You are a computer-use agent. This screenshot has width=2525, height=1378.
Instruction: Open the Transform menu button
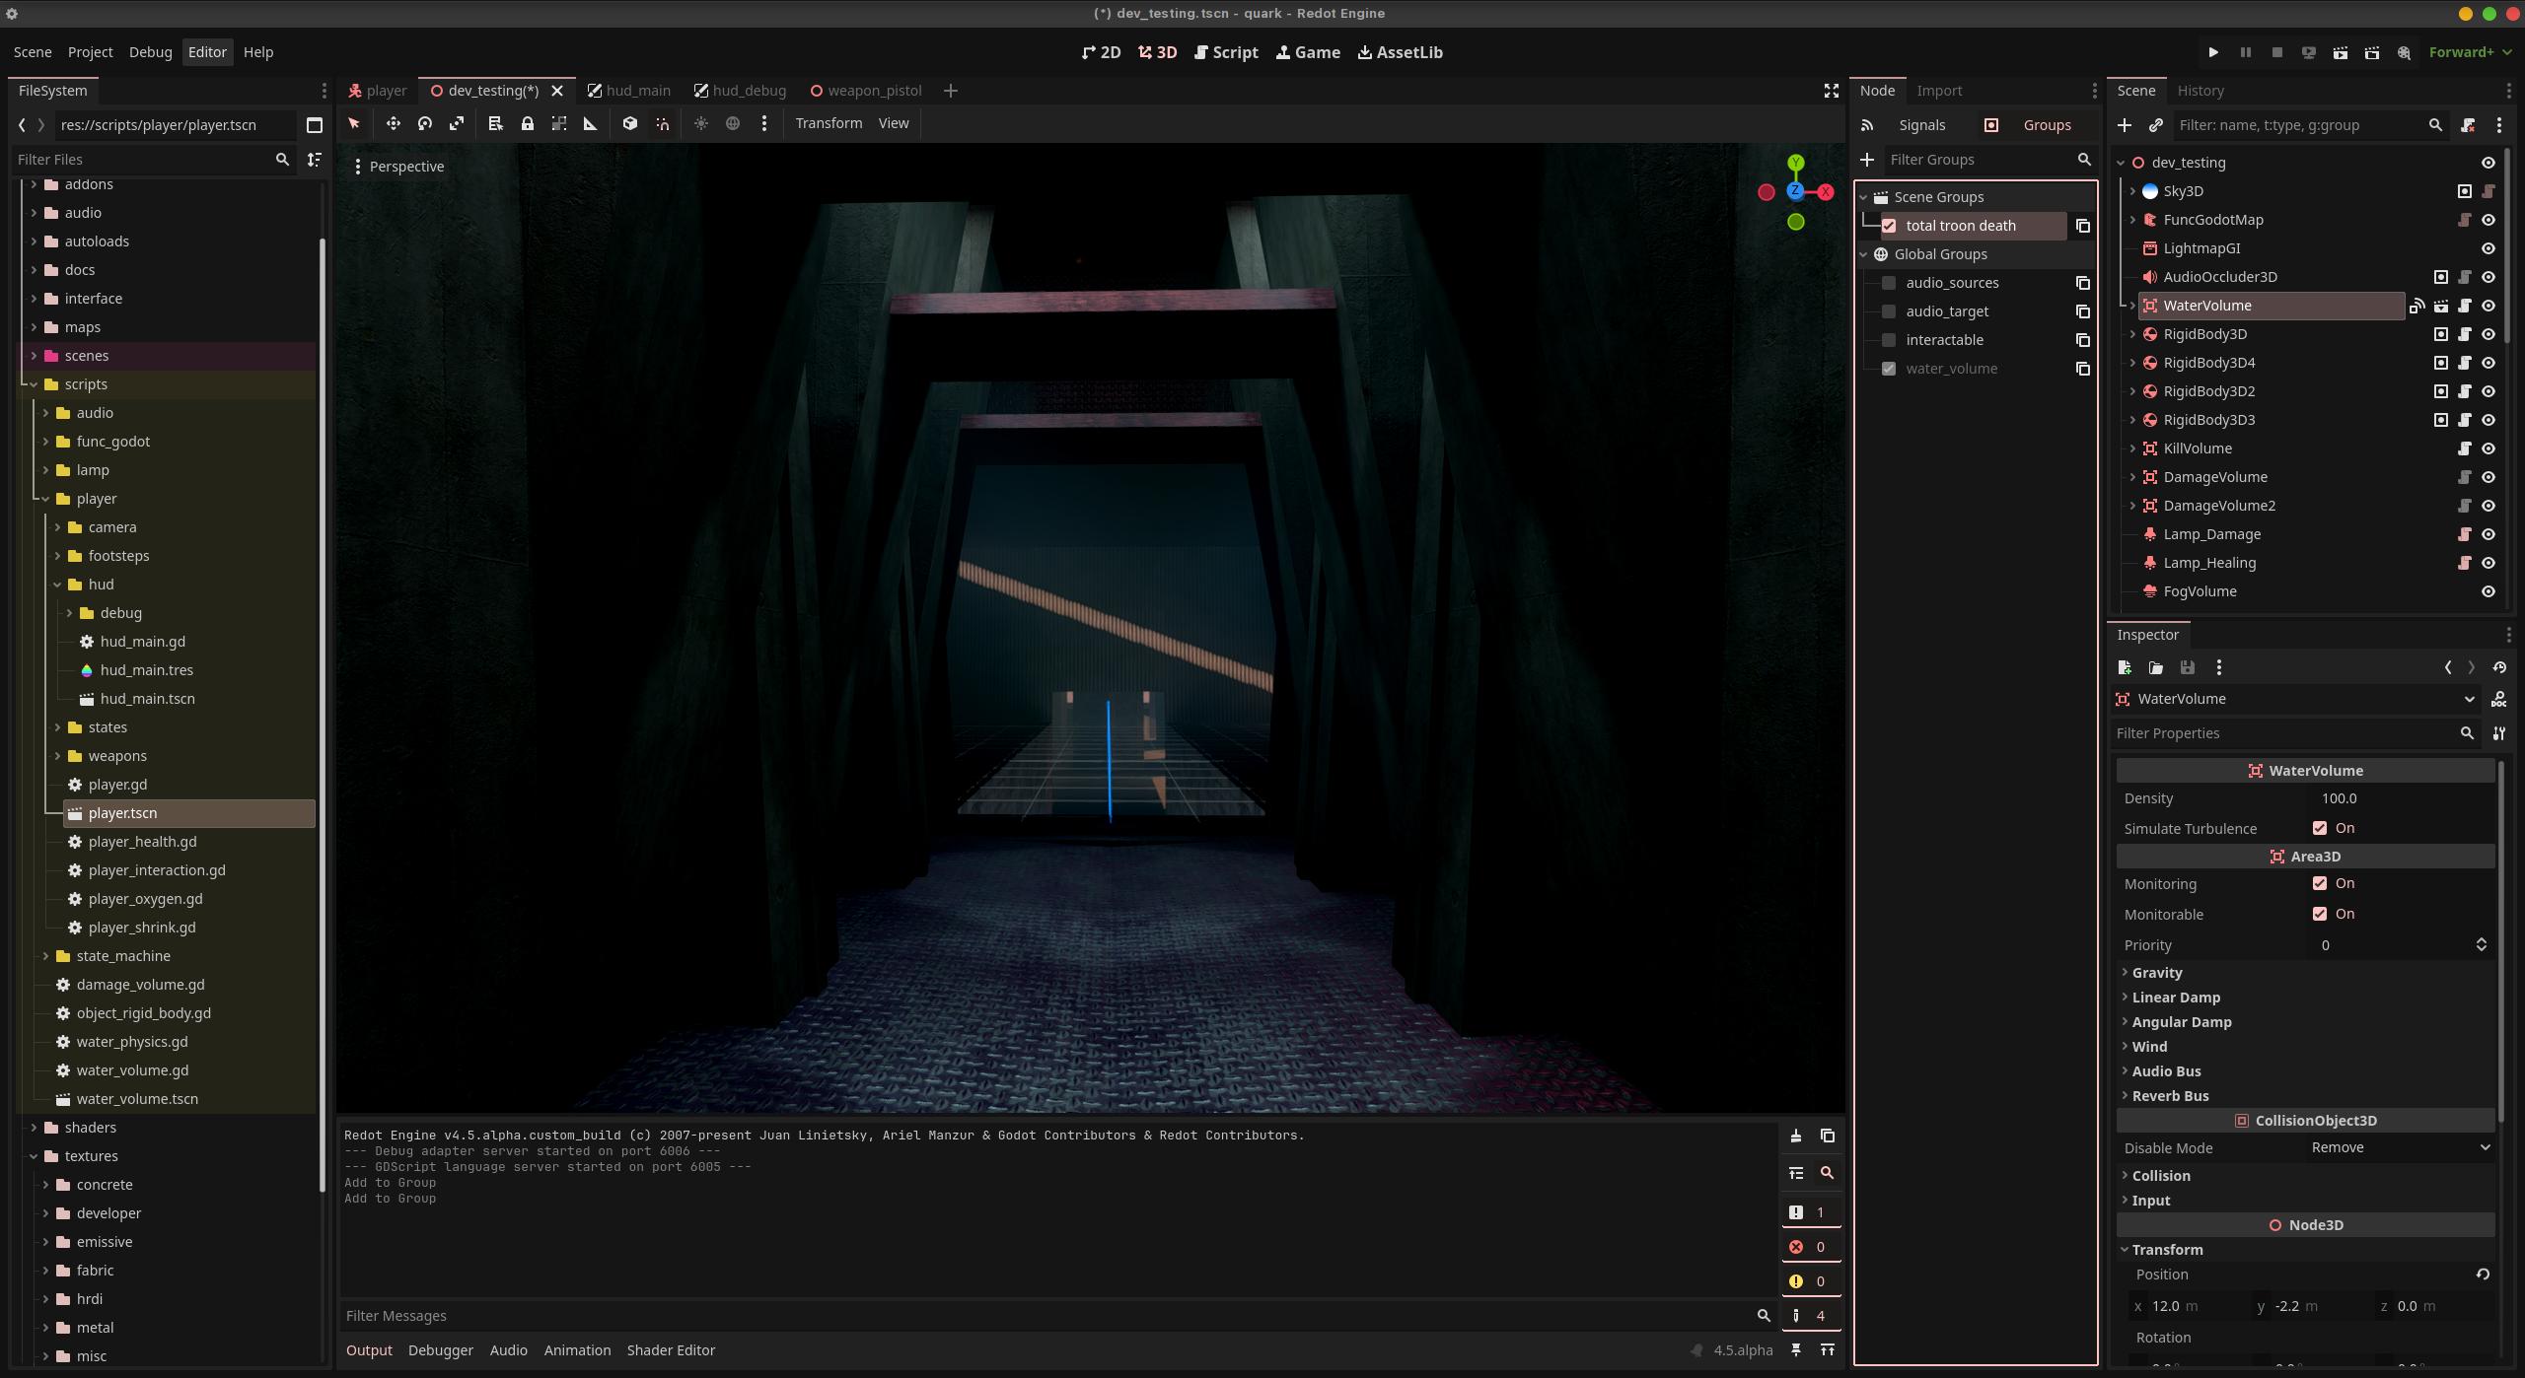(829, 123)
